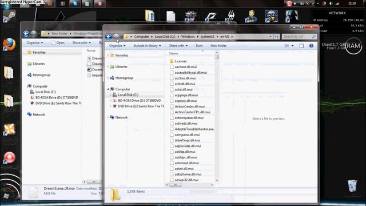Open the blank document desktop icon
This screenshot has height=206, width=366.
(x=170, y=17)
